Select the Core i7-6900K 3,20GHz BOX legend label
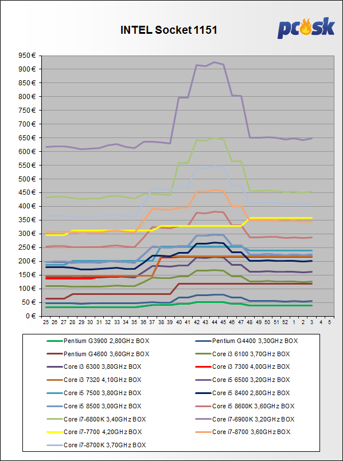 point(253,419)
